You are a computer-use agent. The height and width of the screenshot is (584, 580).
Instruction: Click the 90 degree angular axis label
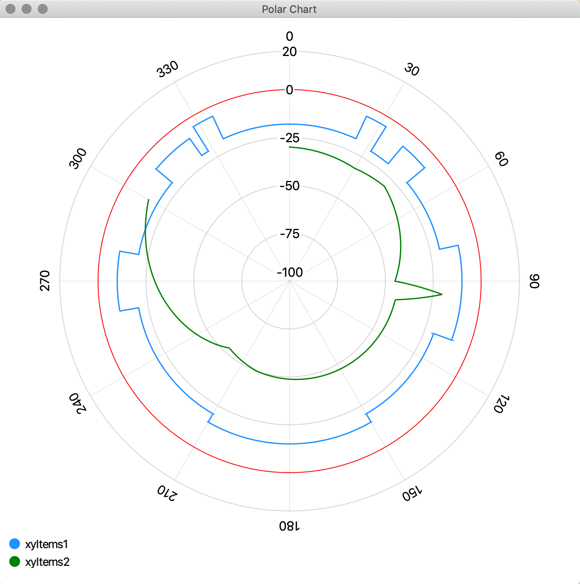tap(534, 281)
